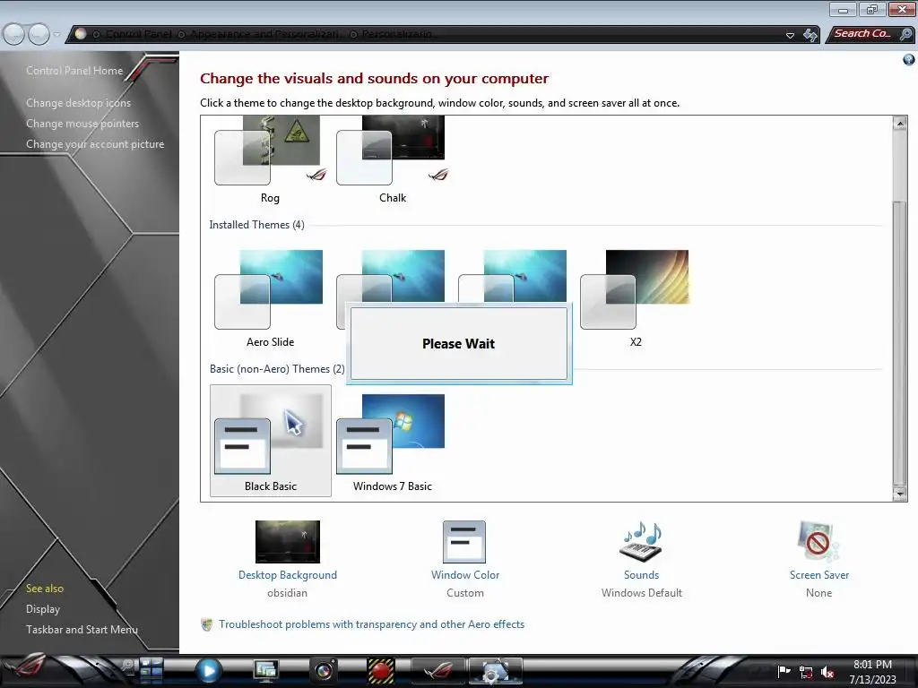
Task: Open Change desktop icons
Action: pos(79,103)
